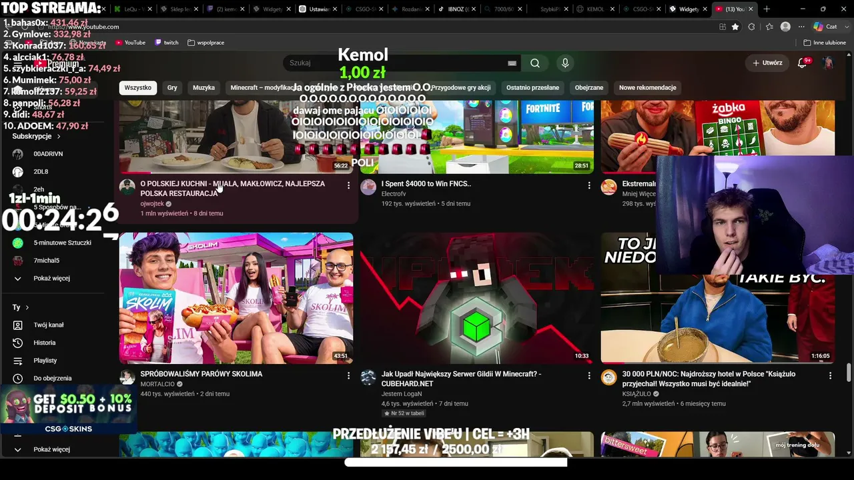The height and width of the screenshot is (480, 854).
Task: Open options menu for Jak Upadł Największy Serwer video
Action: tap(589, 376)
